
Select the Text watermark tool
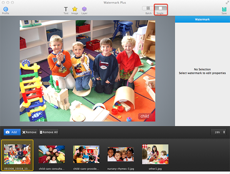coord(66,9)
